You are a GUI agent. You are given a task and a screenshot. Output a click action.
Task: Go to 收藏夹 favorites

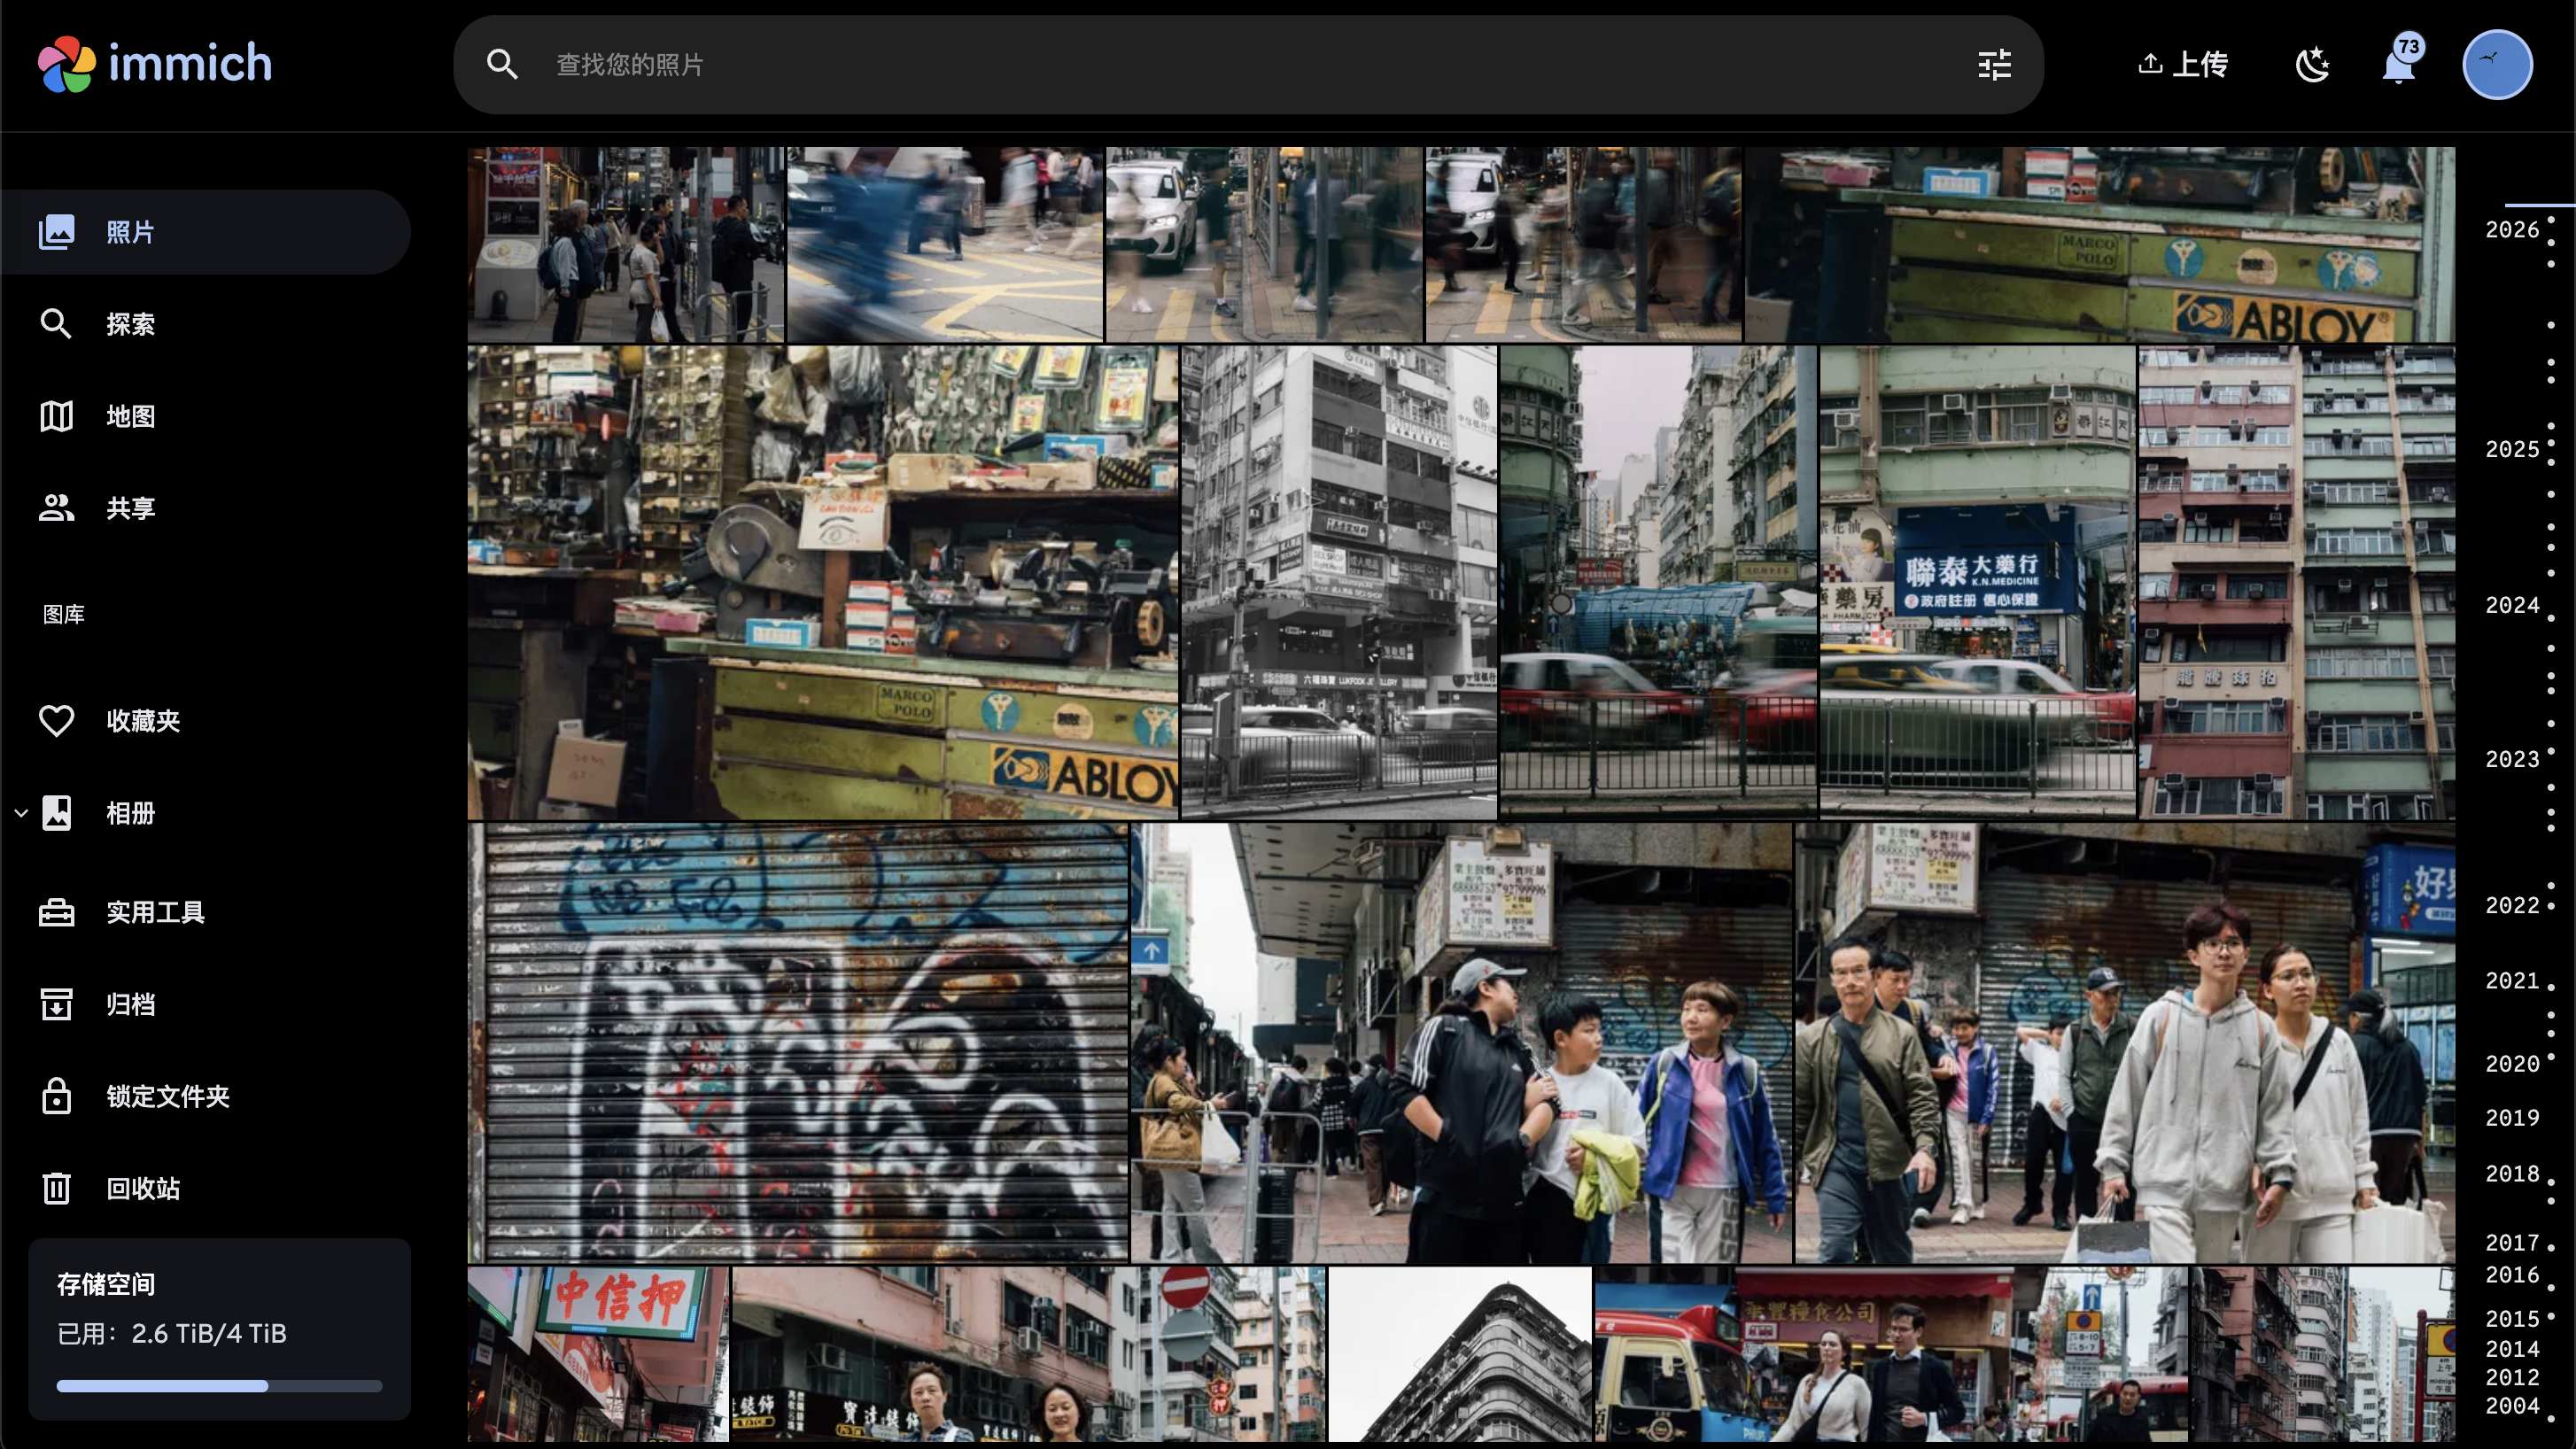click(x=142, y=721)
